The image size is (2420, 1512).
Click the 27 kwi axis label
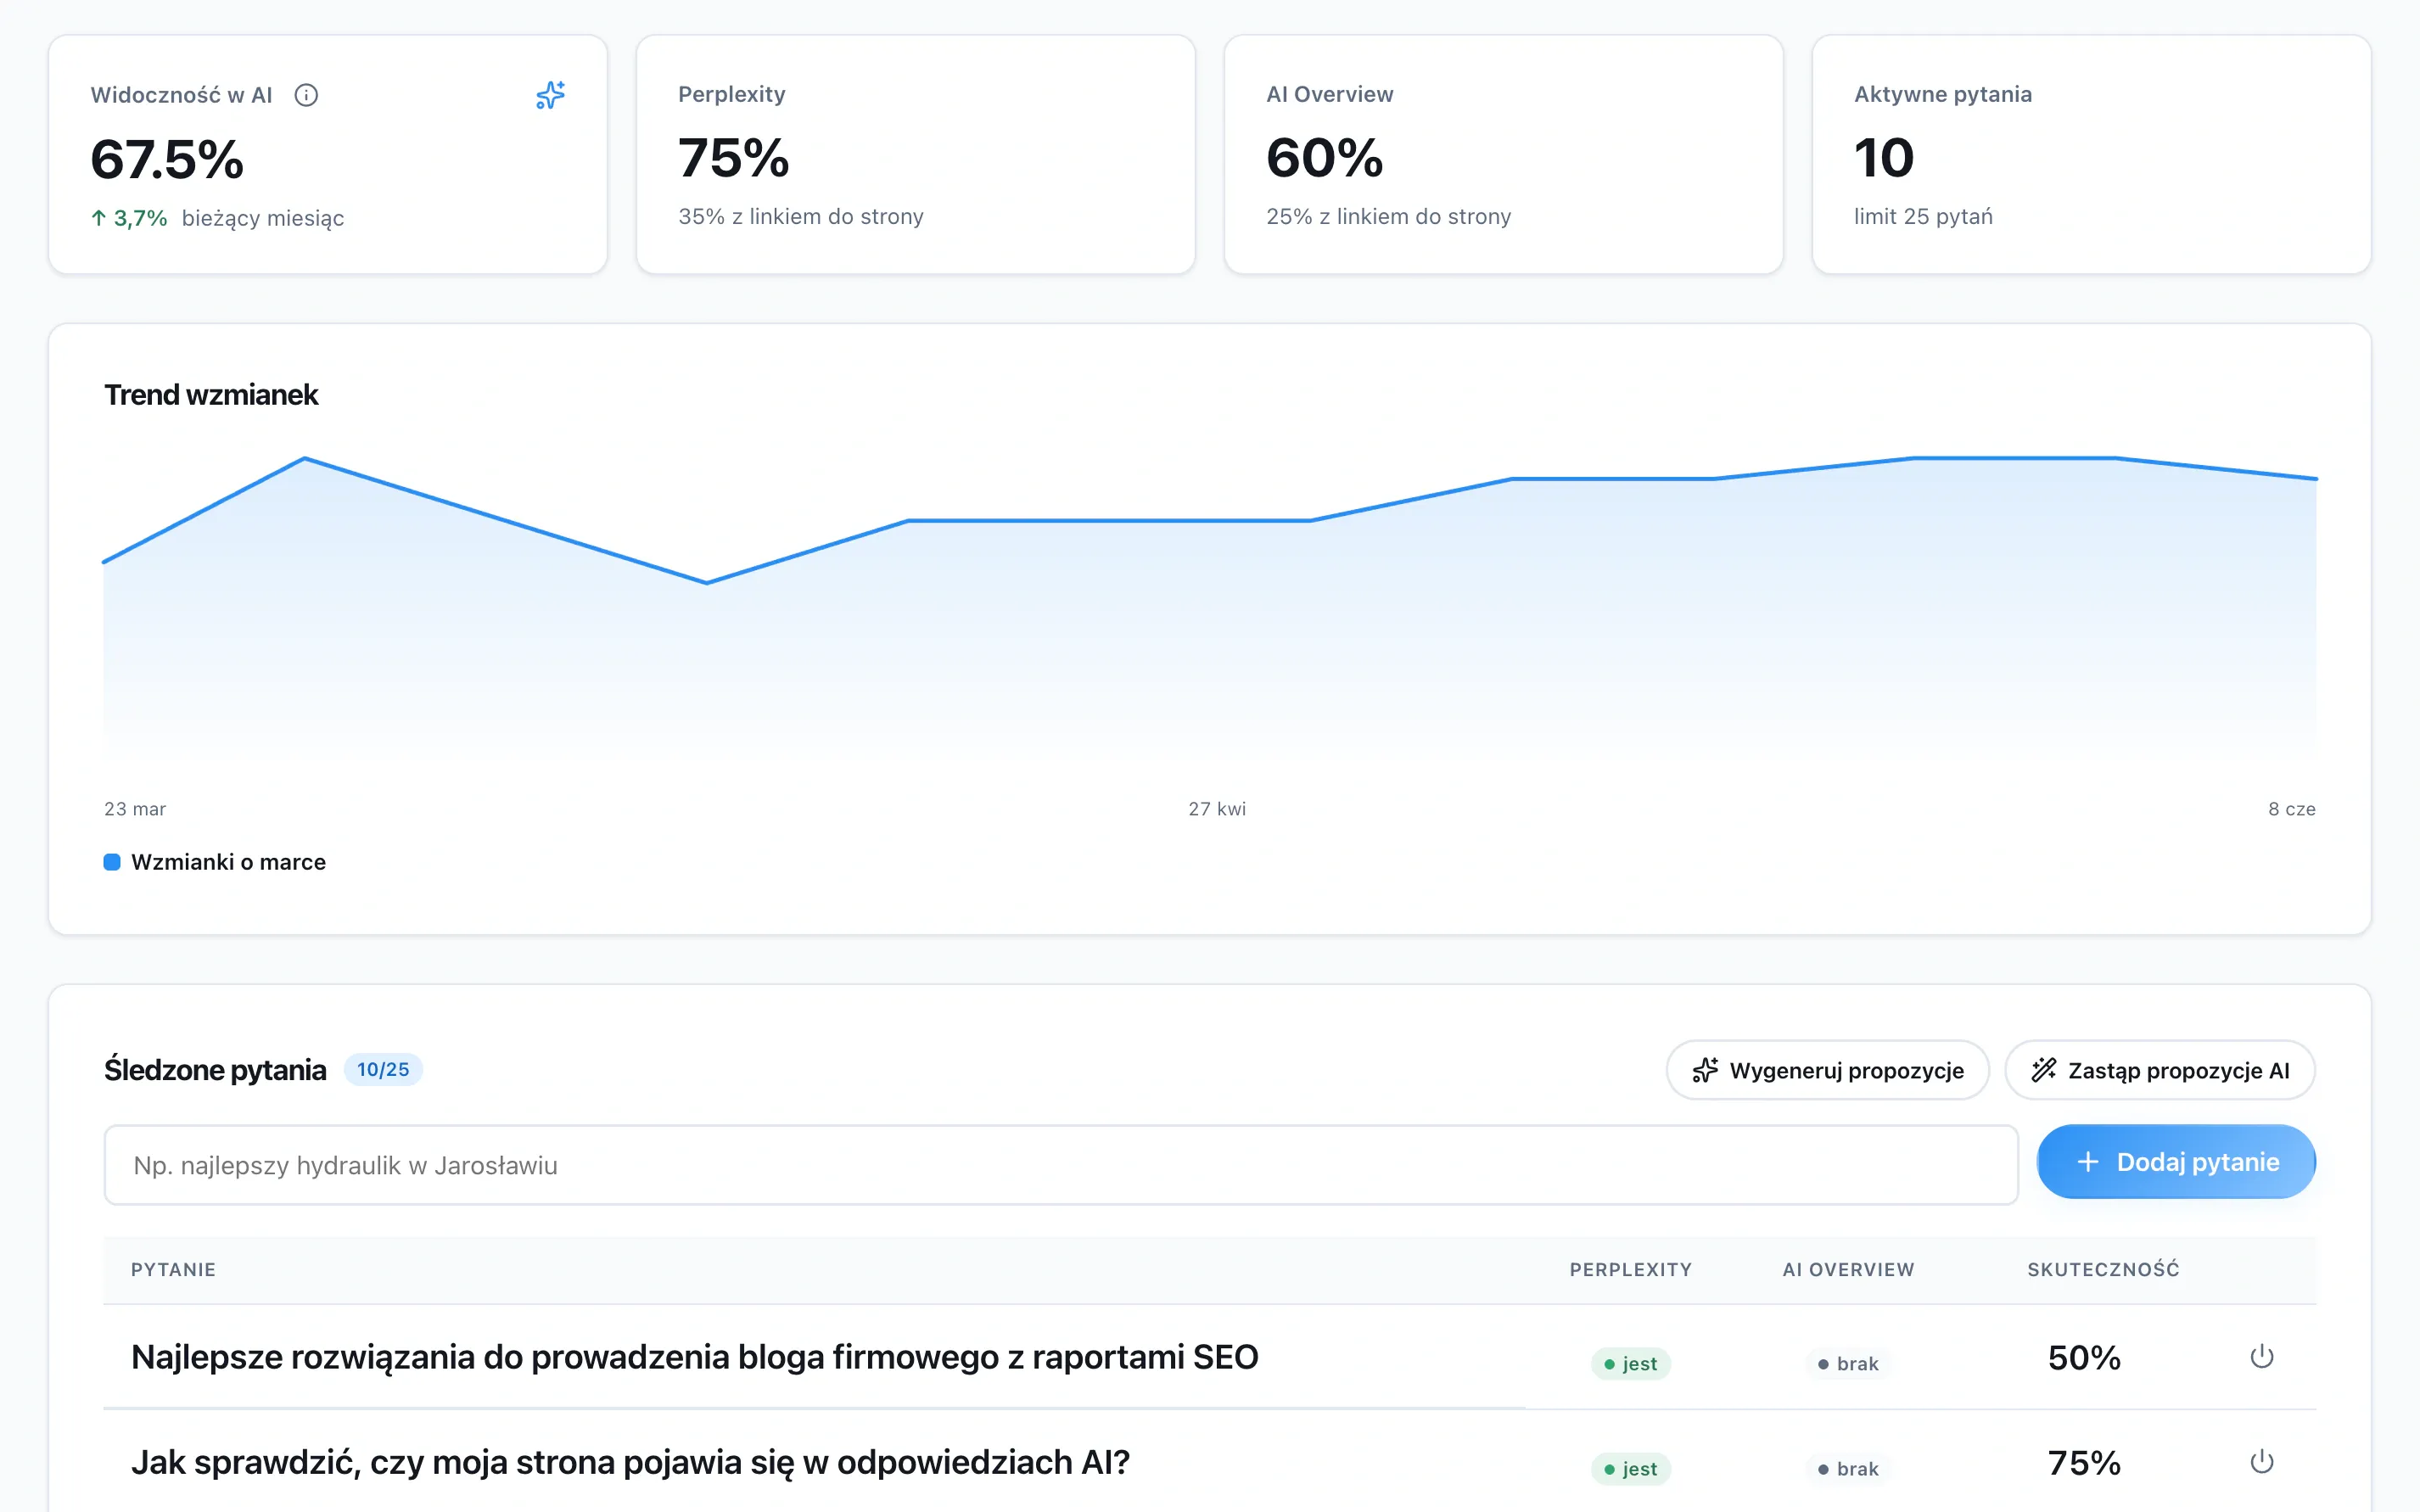pos(1217,809)
